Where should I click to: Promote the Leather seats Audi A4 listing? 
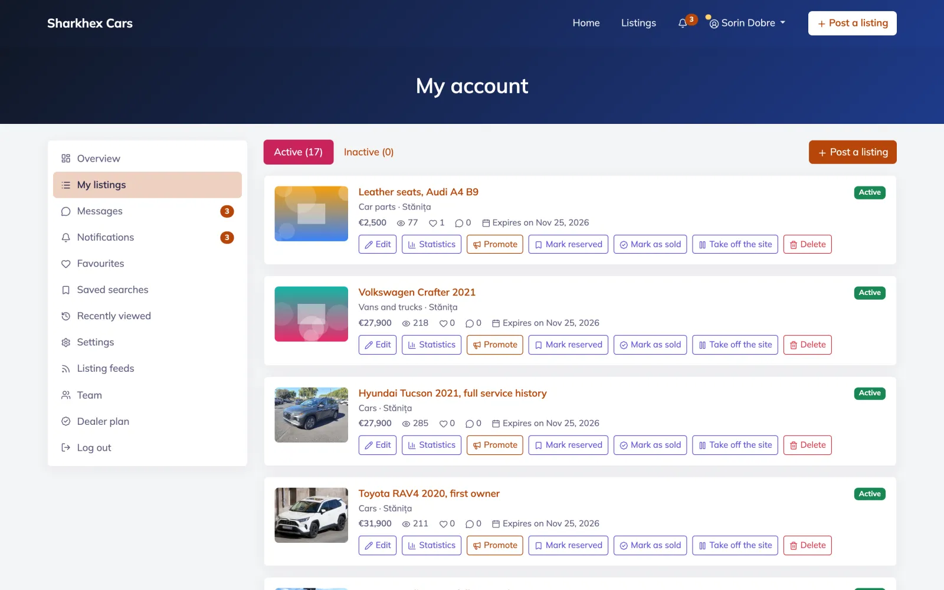pos(495,244)
